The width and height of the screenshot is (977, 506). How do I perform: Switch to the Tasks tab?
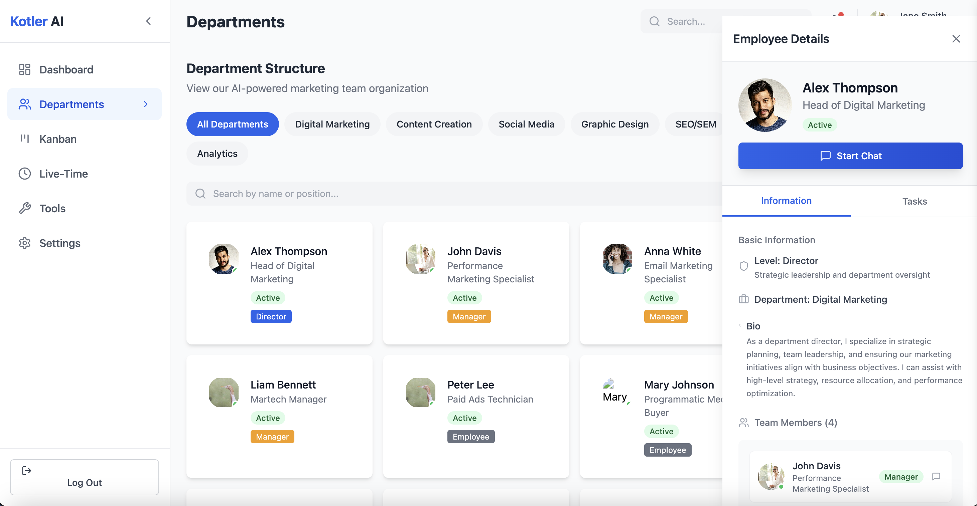(914, 201)
